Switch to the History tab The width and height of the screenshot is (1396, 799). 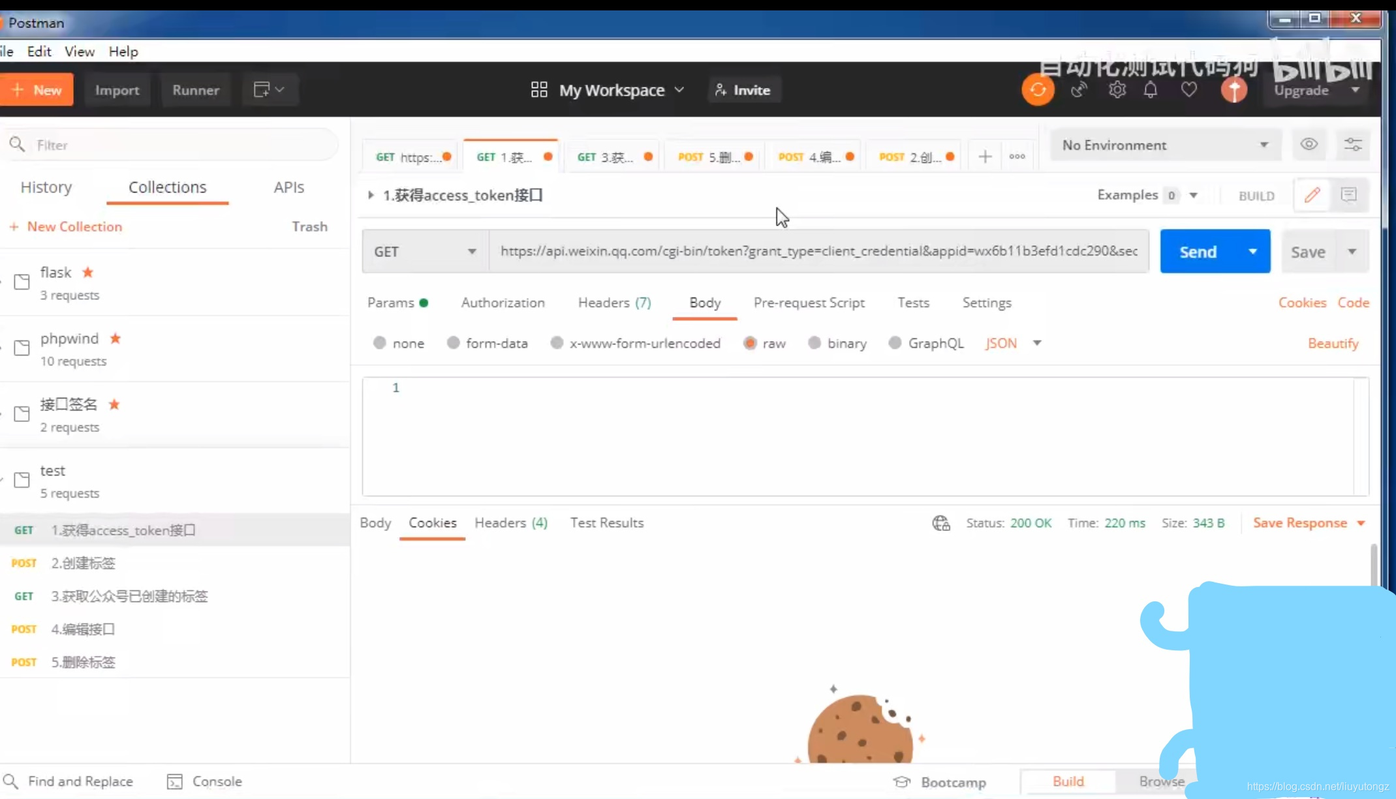tap(46, 187)
